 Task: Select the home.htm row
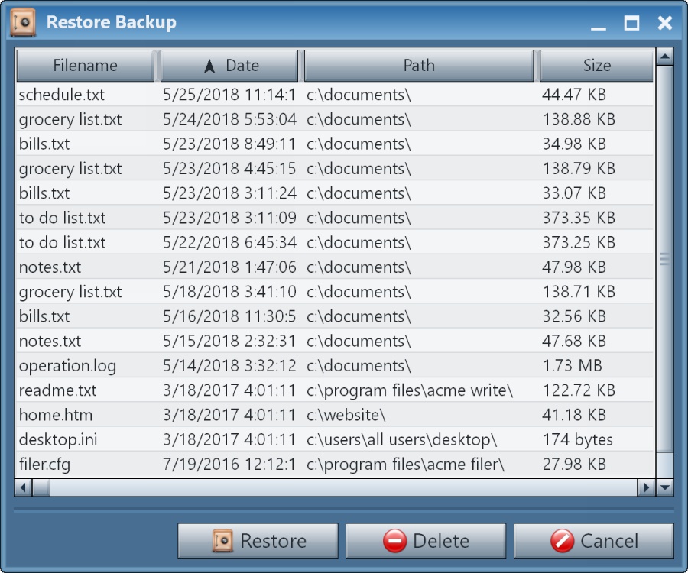[334, 414]
